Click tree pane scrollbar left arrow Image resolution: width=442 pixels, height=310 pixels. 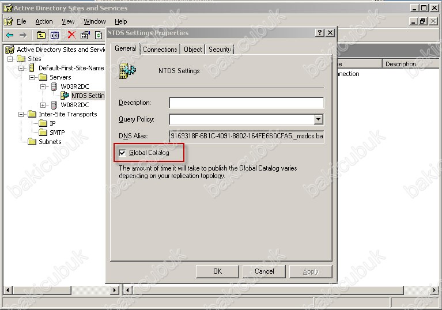click(8, 290)
